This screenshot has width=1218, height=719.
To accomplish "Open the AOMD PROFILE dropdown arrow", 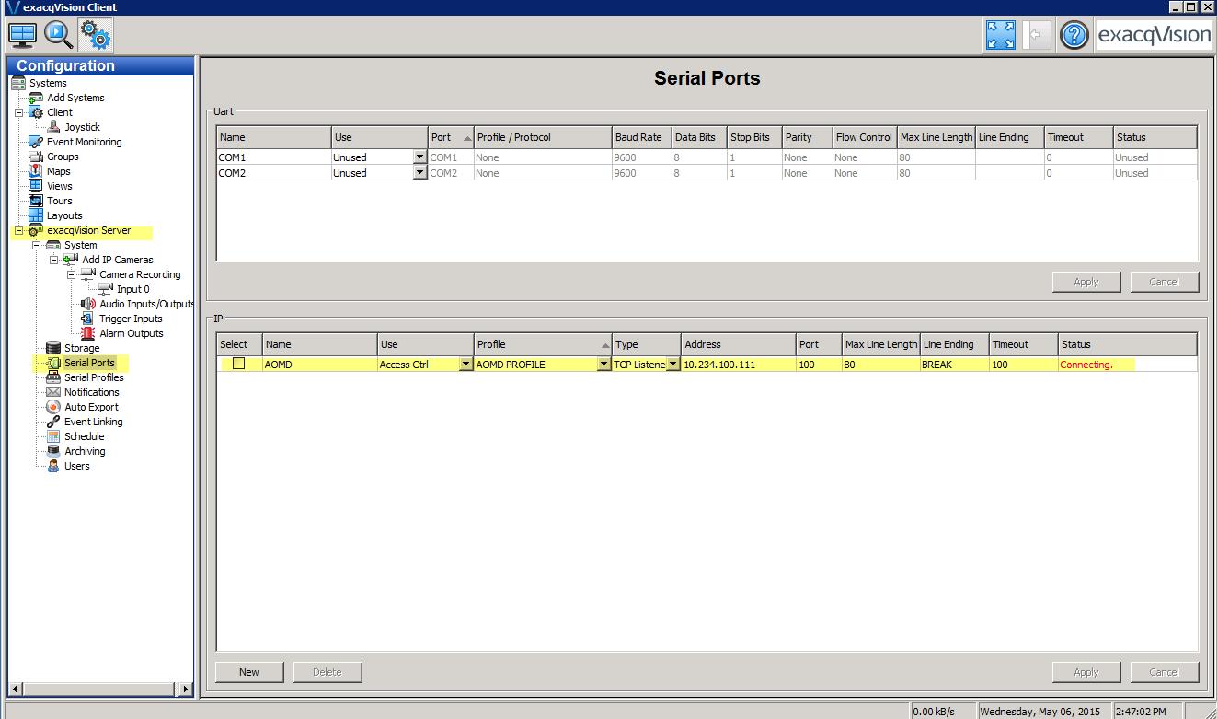I will pyautogui.click(x=603, y=365).
